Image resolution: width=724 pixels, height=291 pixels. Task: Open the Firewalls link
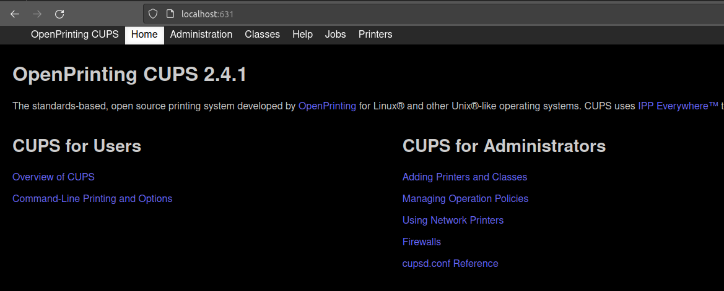[x=422, y=242]
